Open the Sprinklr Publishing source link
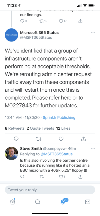The image size is (100, 216). click(x=59, y=118)
